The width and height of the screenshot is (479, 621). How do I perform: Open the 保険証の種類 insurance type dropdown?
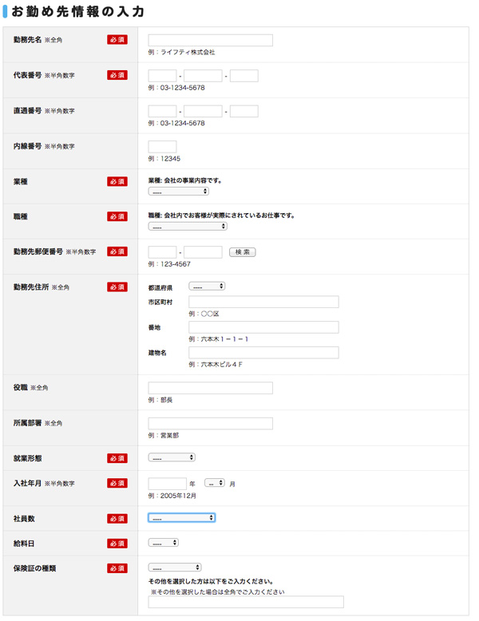coord(175,568)
